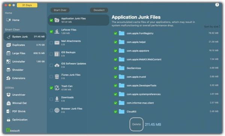Click the PDF Shrink icon

pyautogui.click(x=9, y=111)
